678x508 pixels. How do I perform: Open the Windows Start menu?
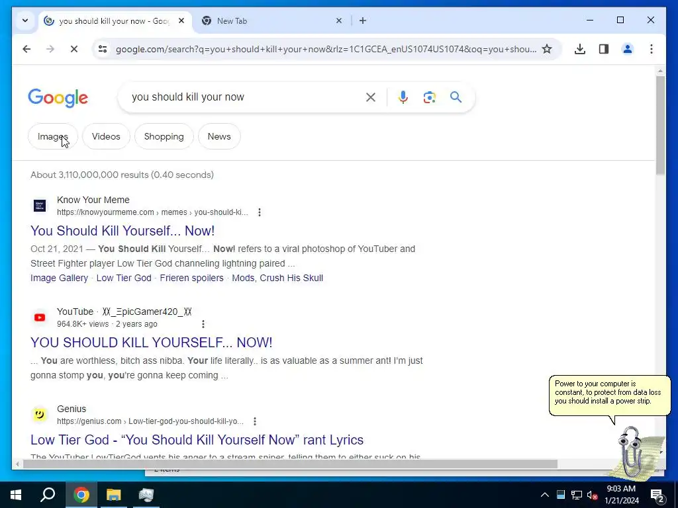[16, 495]
